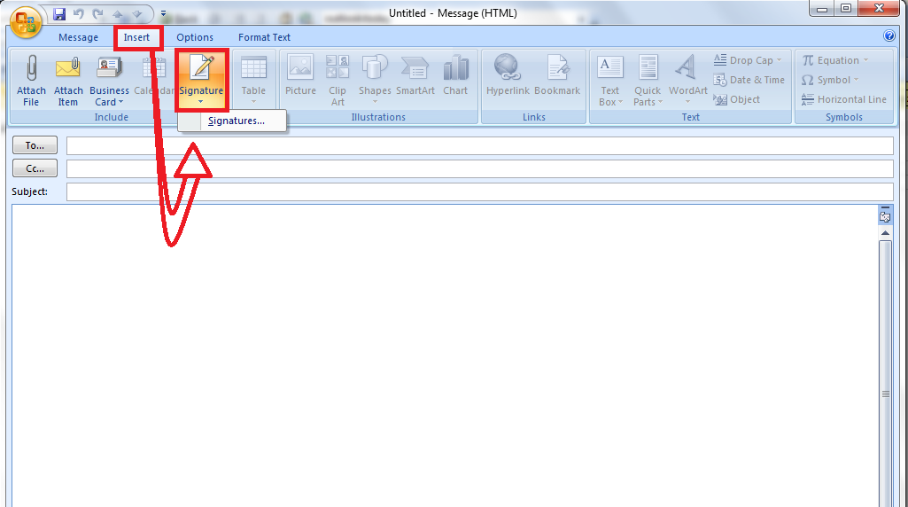The width and height of the screenshot is (908, 507).
Task: Open the Quick Parts menu
Action: point(648,80)
